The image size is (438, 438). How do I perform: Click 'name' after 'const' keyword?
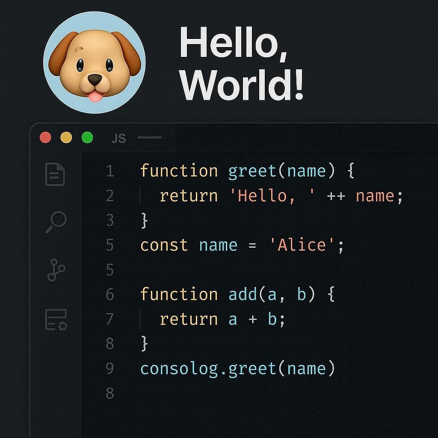click(x=218, y=246)
